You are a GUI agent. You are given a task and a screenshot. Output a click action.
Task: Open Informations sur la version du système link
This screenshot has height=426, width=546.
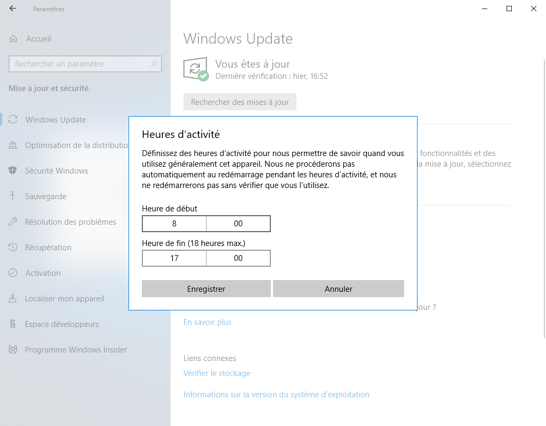[277, 395]
